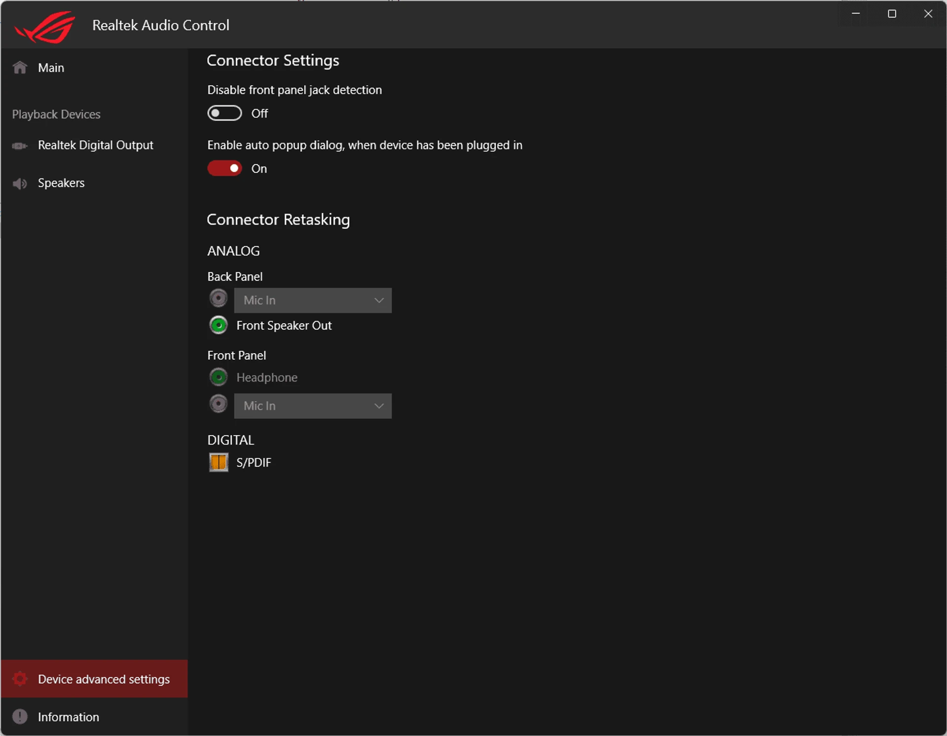Click the Headphone label under Front Panel
Viewport: 947px width, 736px height.
[267, 377]
